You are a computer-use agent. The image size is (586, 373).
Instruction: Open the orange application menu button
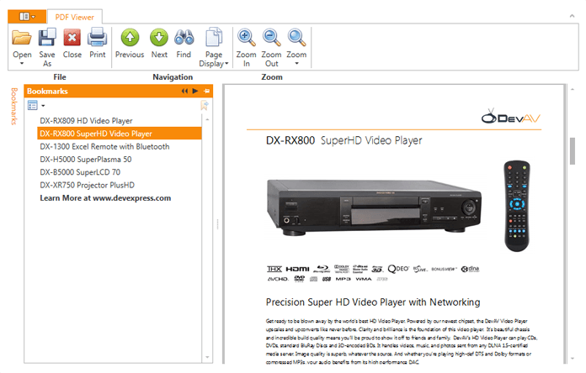click(x=27, y=17)
